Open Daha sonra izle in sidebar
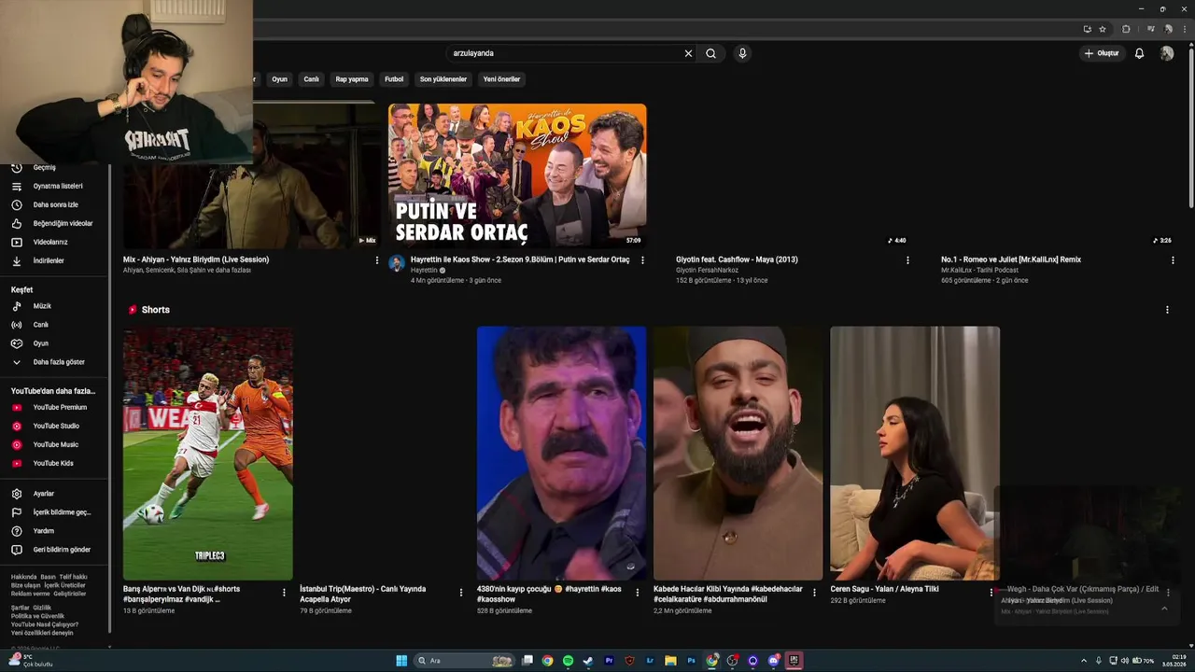Image resolution: width=1195 pixels, height=672 pixels. (x=56, y=204)
